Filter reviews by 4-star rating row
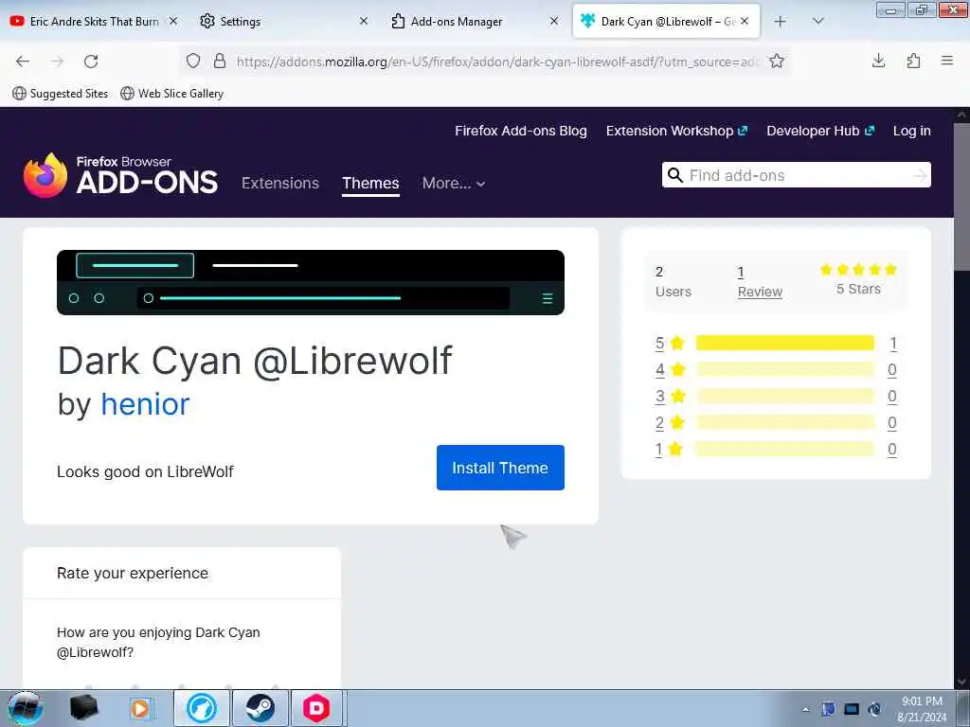Screen dimensions: 970x727 [776, 370]
